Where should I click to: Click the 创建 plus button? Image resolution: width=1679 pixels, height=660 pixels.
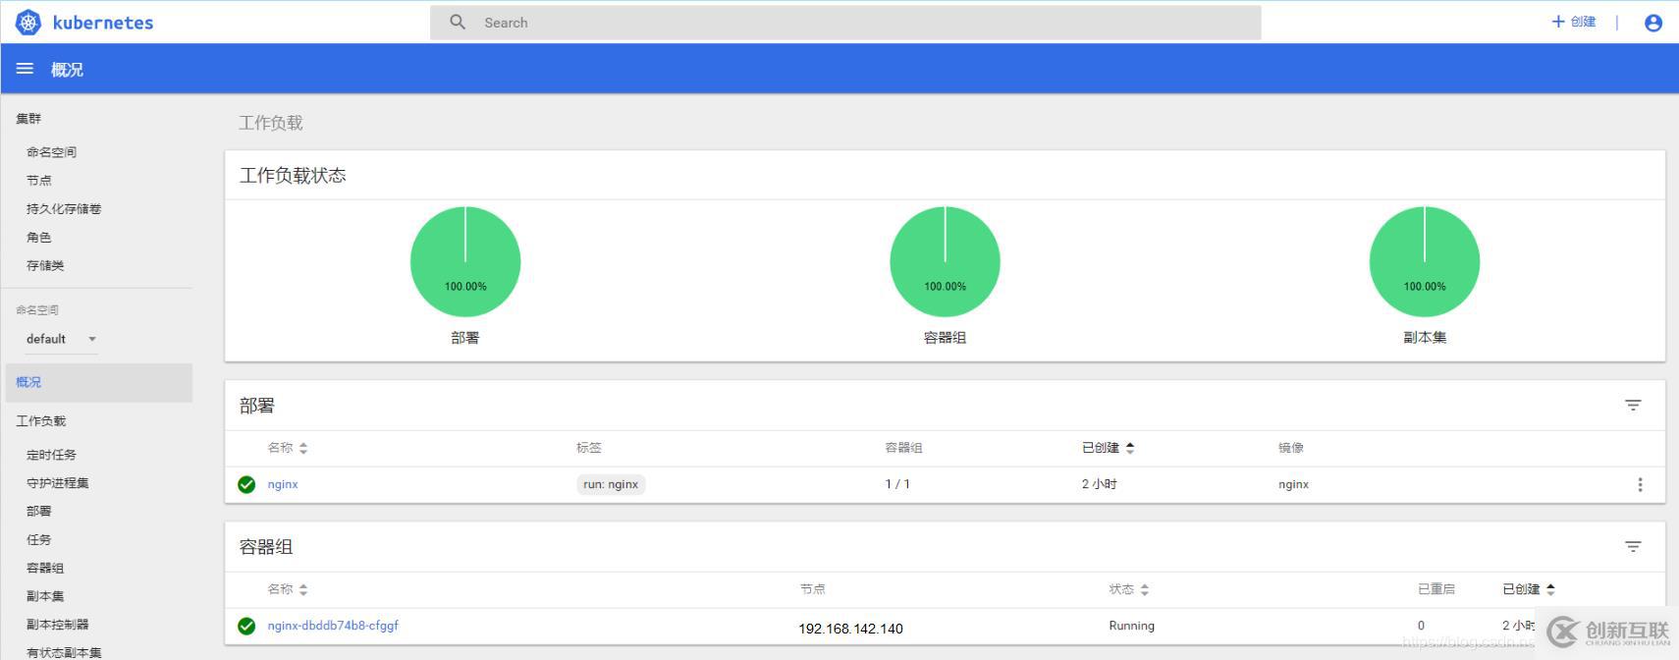(1573, 22)
